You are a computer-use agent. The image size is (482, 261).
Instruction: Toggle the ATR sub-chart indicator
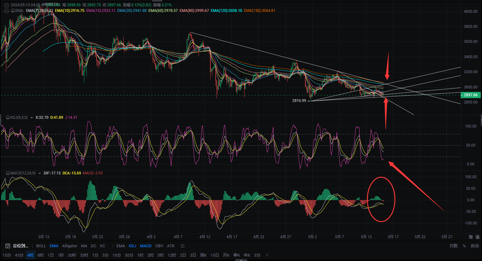[171, 246]
